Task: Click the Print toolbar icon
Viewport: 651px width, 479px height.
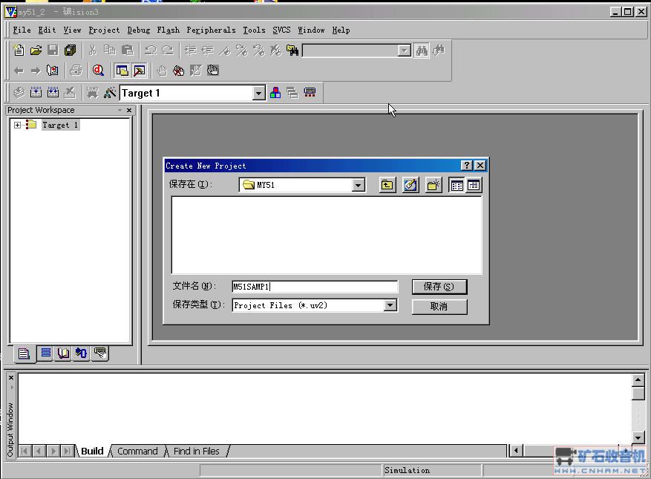Action: click(76, 71)
